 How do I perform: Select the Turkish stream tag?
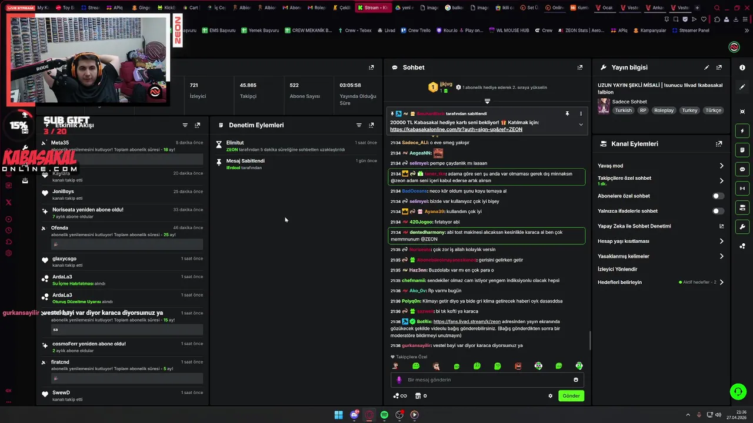coord(623,110)
